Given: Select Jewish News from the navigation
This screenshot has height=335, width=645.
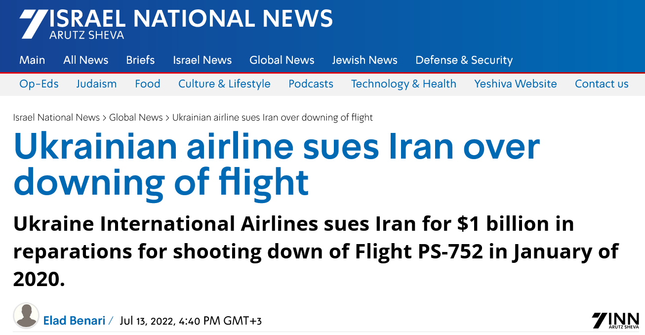Looking at the screenshot, I should point(365,60).
